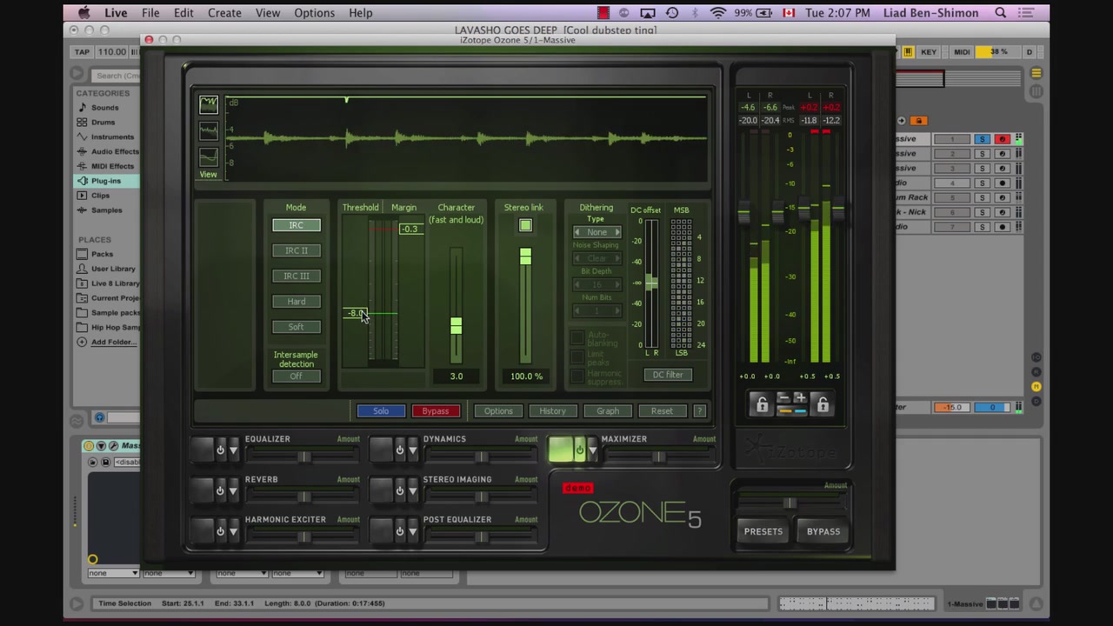Click the Reset button
The height and width of the screenshot is (626, 1113).
662,411
